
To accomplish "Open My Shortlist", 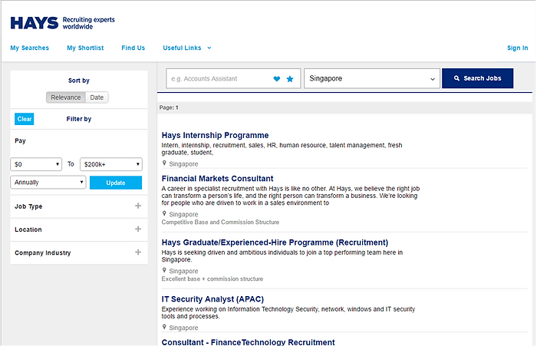I will [85, 48].
